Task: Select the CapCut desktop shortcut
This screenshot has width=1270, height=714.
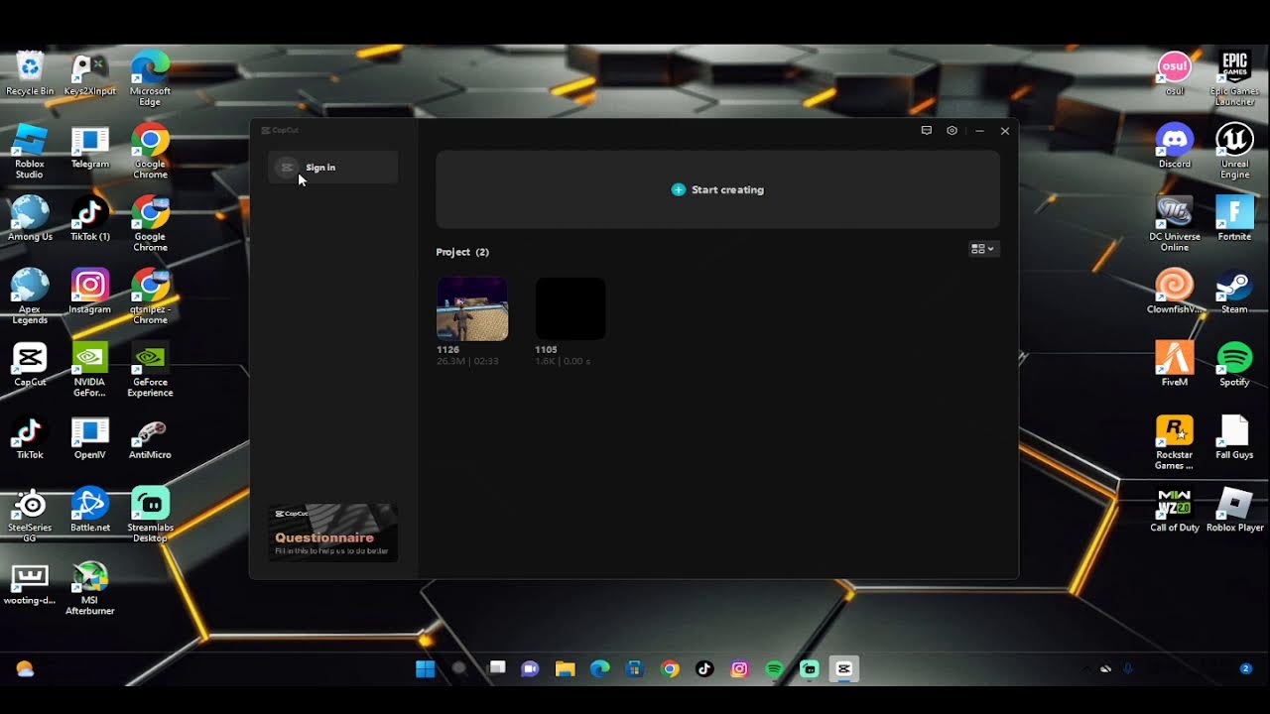Action: click(30, 364)
